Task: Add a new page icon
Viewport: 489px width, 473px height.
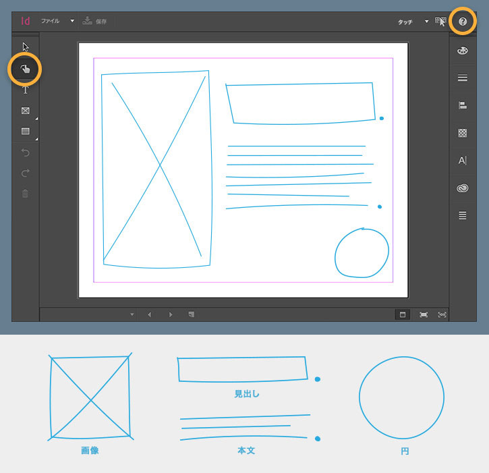Action: click(x=192, y=314)
